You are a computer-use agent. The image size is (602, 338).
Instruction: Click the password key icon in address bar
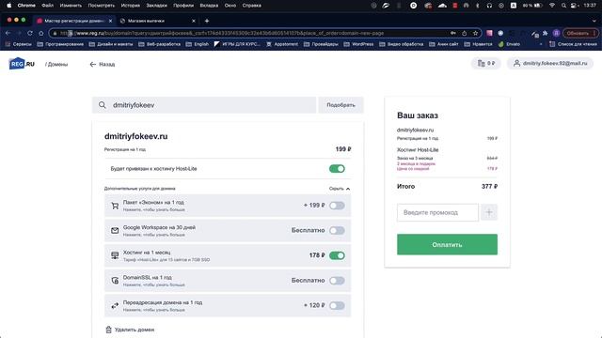(x=453, y=34)
